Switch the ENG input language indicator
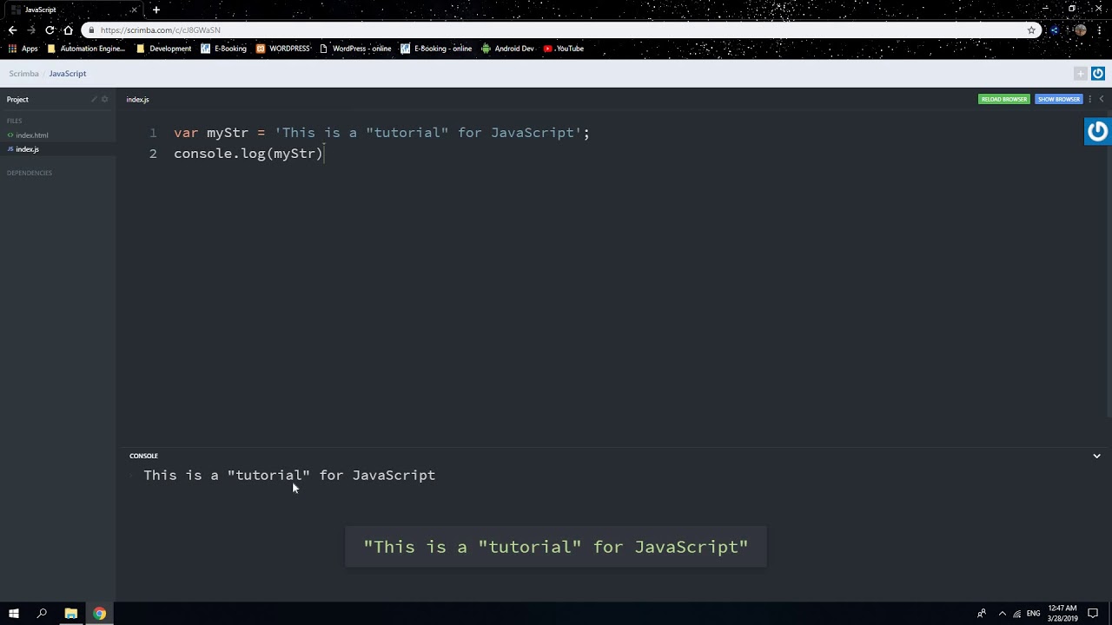 pos(1033,614)
